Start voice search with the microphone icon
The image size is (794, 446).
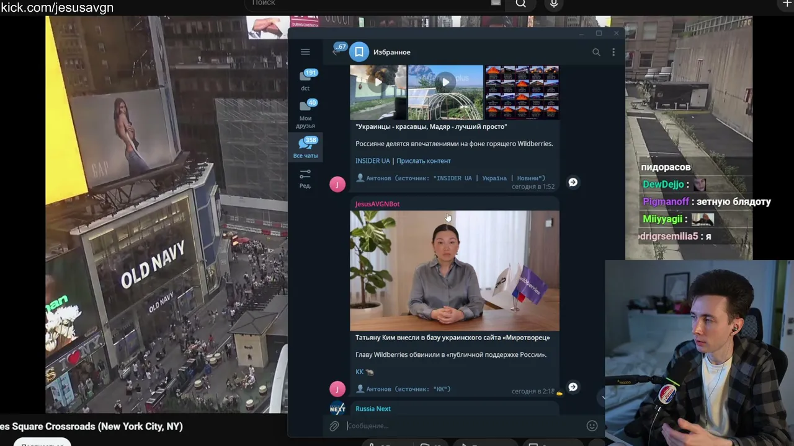click(x=554, y=4)
